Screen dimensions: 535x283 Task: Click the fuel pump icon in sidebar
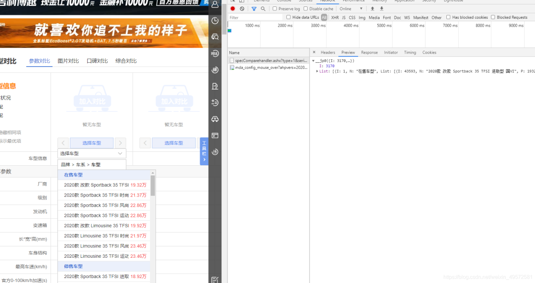215,86
